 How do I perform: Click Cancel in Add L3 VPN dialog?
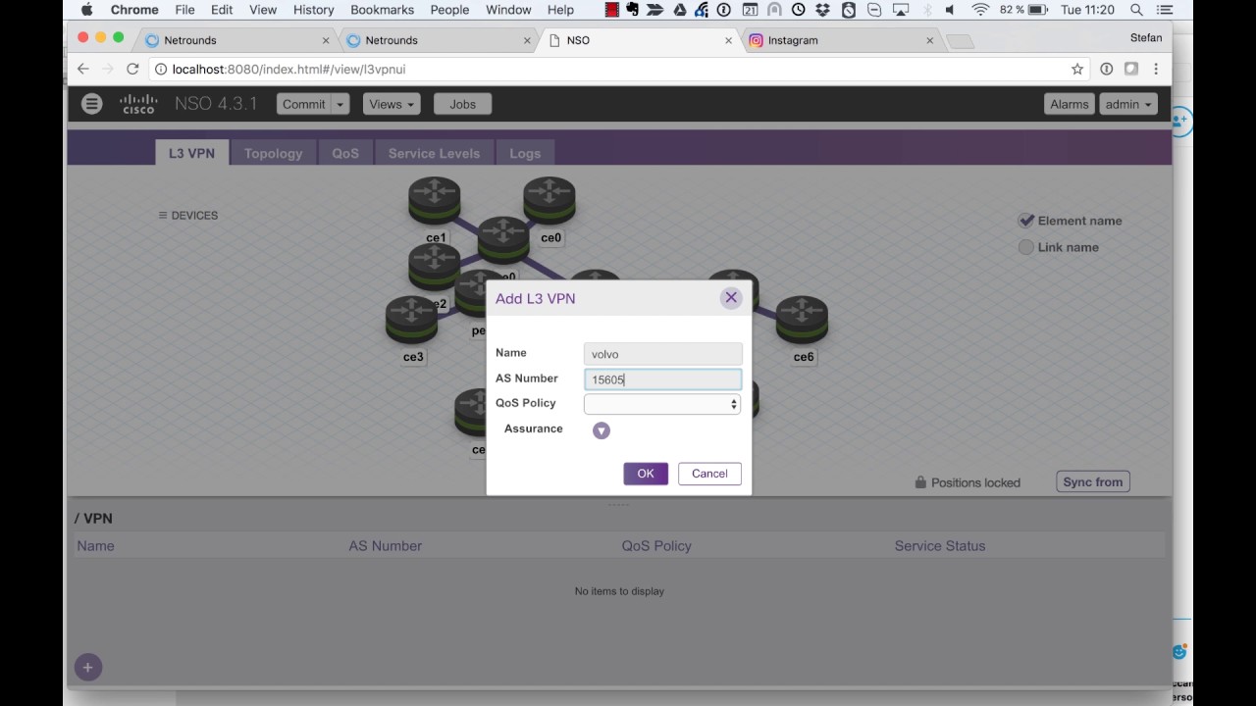[x=709, y=474]
